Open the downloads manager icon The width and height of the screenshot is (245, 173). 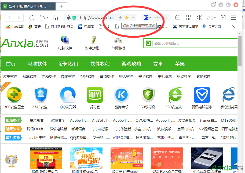(x=223, y=17)
